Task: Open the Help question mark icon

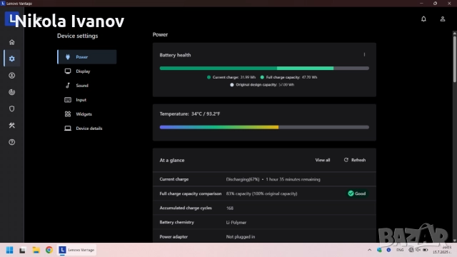Action: point(11,142)
